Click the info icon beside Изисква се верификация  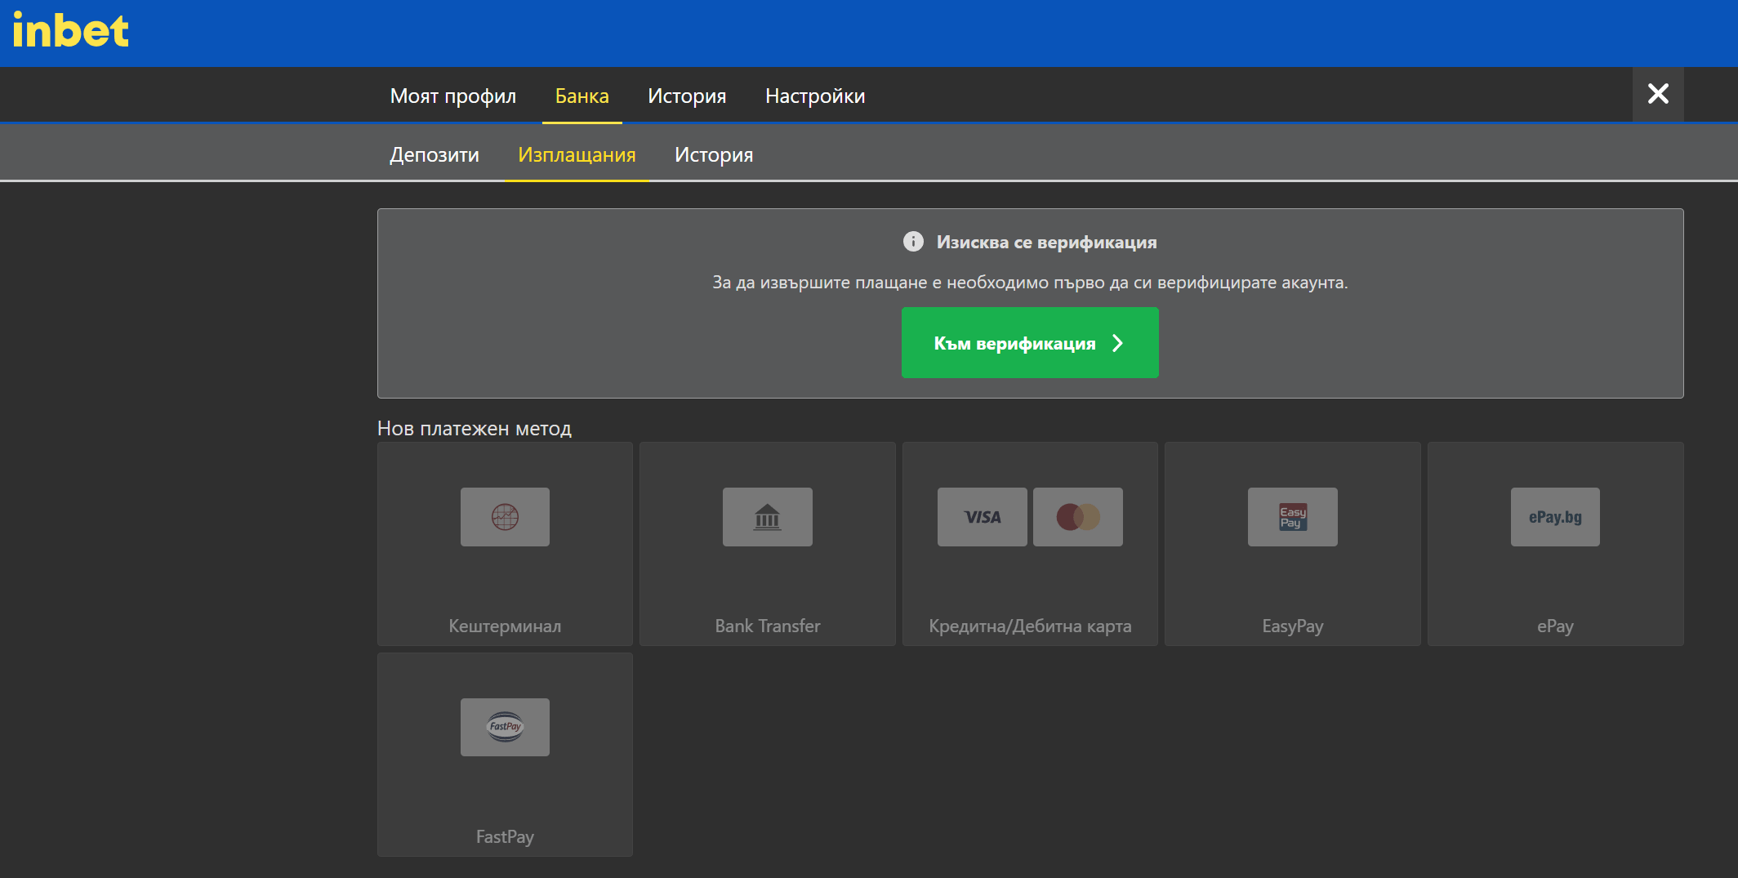point(913,242)
